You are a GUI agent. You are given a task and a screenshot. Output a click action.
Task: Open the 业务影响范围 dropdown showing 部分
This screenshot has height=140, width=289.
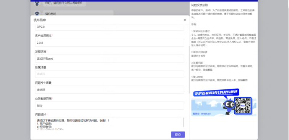109,106
